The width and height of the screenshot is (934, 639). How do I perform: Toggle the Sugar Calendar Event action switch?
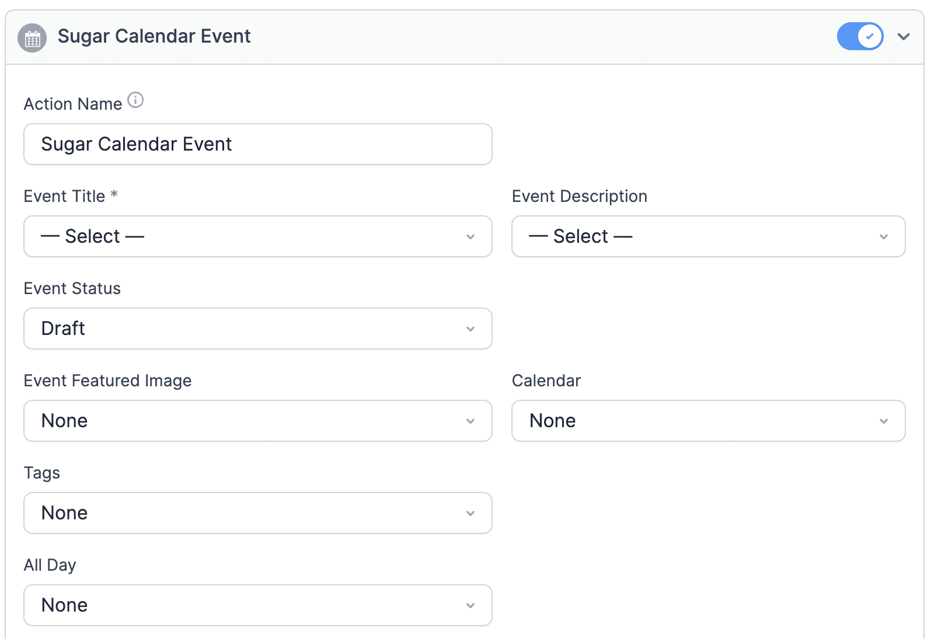[859, 37]
